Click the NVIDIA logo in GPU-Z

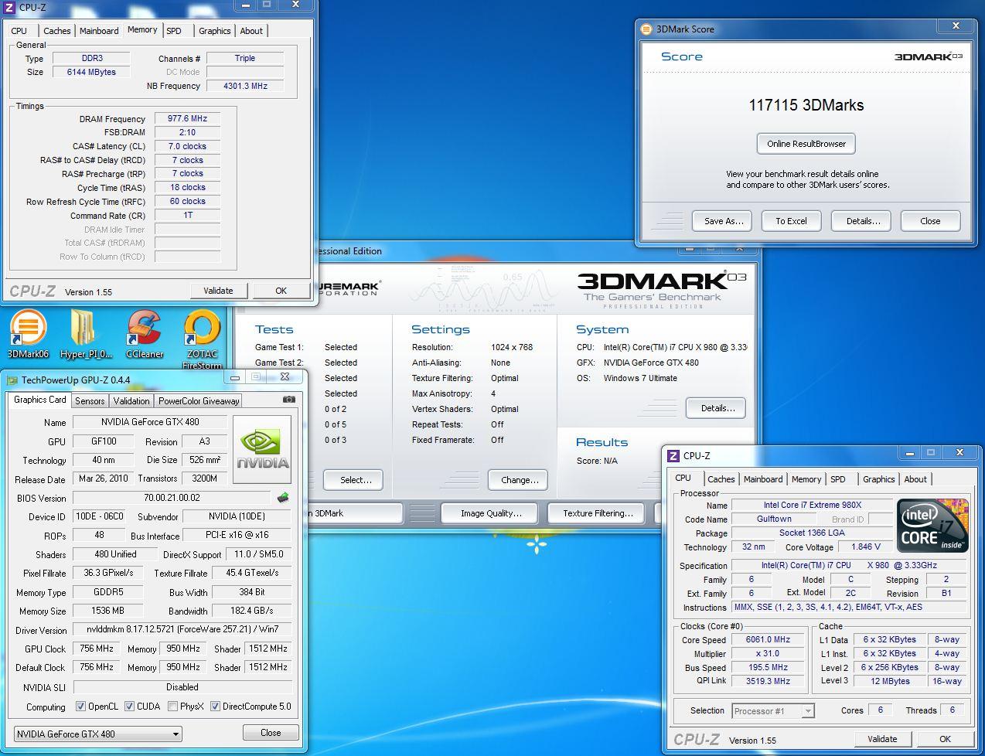(x=262, y=450)
